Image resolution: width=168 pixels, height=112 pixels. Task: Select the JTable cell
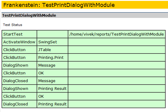[52, 50]
